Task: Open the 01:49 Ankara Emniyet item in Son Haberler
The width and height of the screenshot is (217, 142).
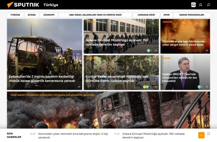Action: 153,136
